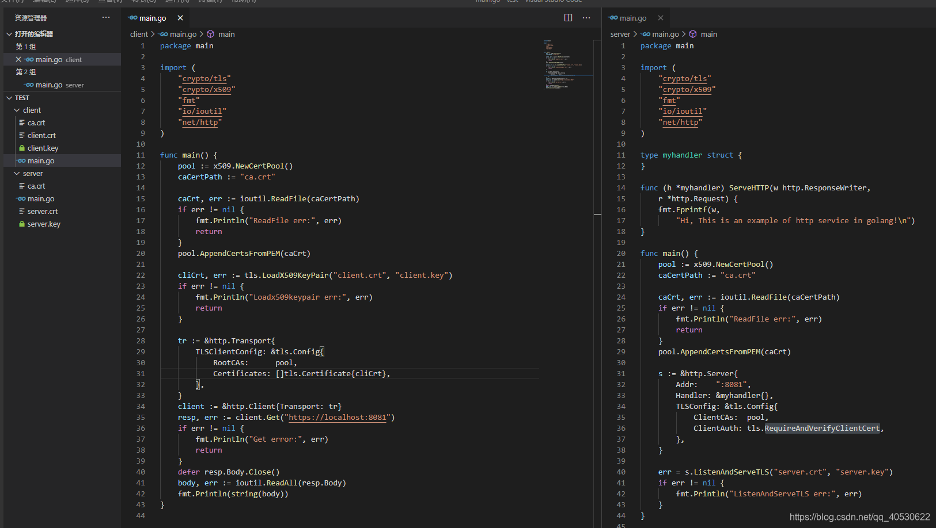
Task: Click 'main.go' breadcrumb in left editor
Action: point(183,34)
